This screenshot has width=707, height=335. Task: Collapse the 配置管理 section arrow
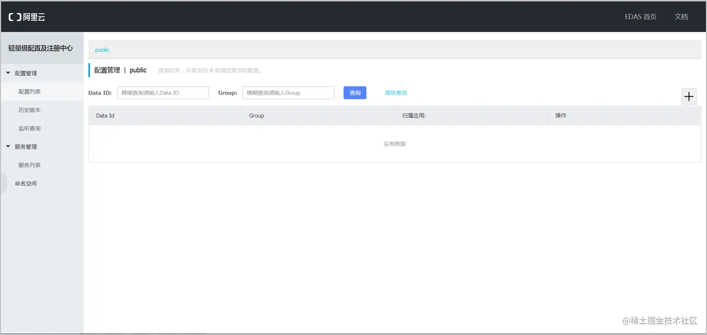click(8, 73)
